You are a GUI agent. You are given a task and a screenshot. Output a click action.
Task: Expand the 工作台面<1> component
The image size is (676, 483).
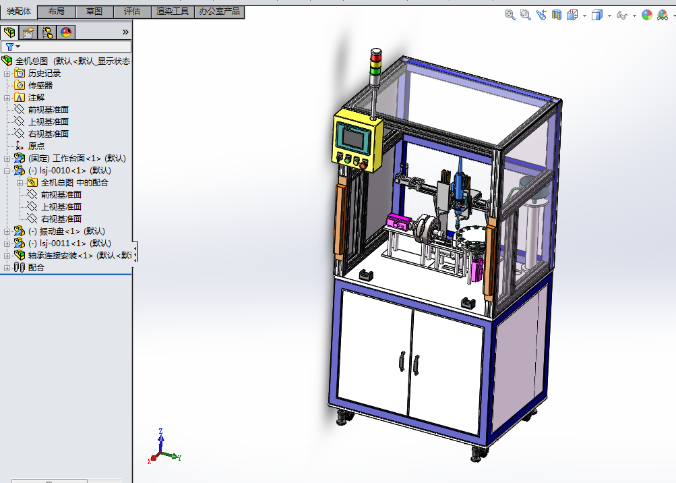point(7,159)
